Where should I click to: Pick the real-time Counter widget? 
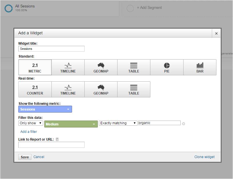[35, 89]
